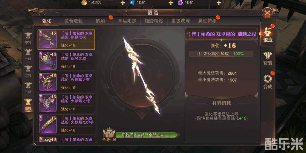
Task: Click the info icon beside 强化属性加成
Action: [x=199, y=54]
